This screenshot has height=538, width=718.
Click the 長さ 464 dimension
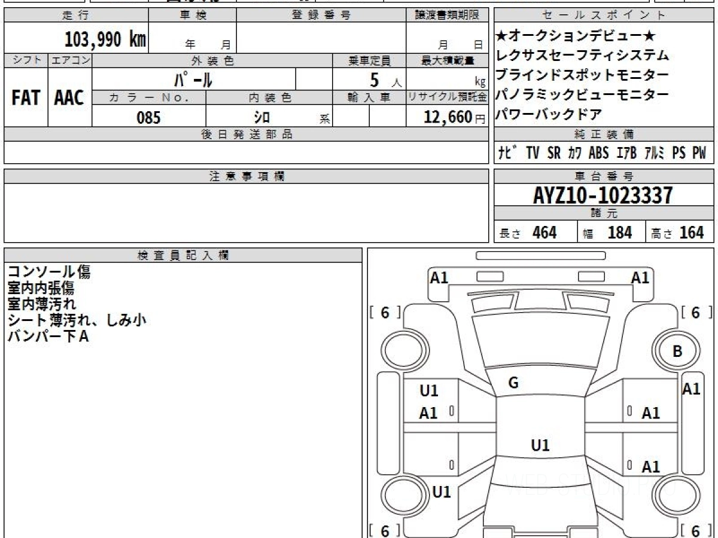tap(528, 233)
